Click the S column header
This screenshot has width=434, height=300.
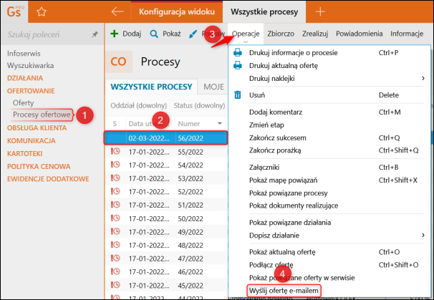coord(115,123)
